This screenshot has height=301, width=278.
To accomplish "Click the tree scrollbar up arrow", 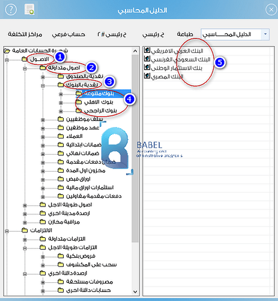I will pyautogui.click(x=135, y=51).
